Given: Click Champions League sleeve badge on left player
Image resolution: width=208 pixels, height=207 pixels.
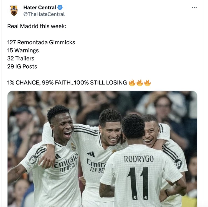Looking at the screenshot, I should 33,159.
